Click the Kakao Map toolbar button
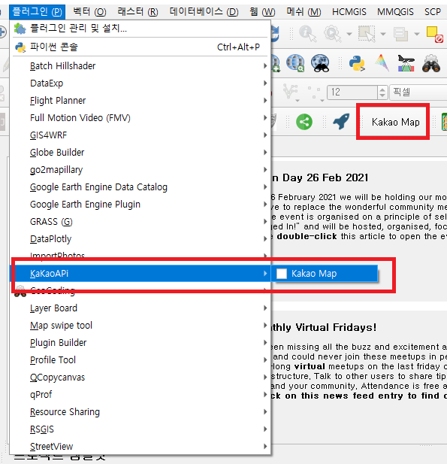Screen dimensions: 447x464 click(x=396, y=122)
